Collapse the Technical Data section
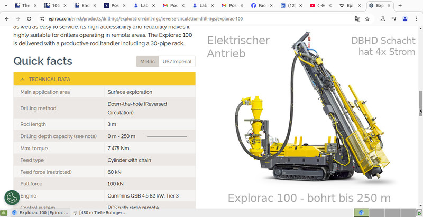Screen dimensions: 423x217 click(x=22, y=80)
